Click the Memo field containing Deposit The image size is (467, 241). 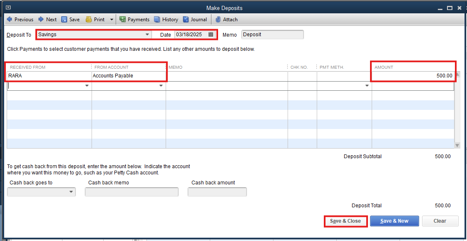[272, 35]
